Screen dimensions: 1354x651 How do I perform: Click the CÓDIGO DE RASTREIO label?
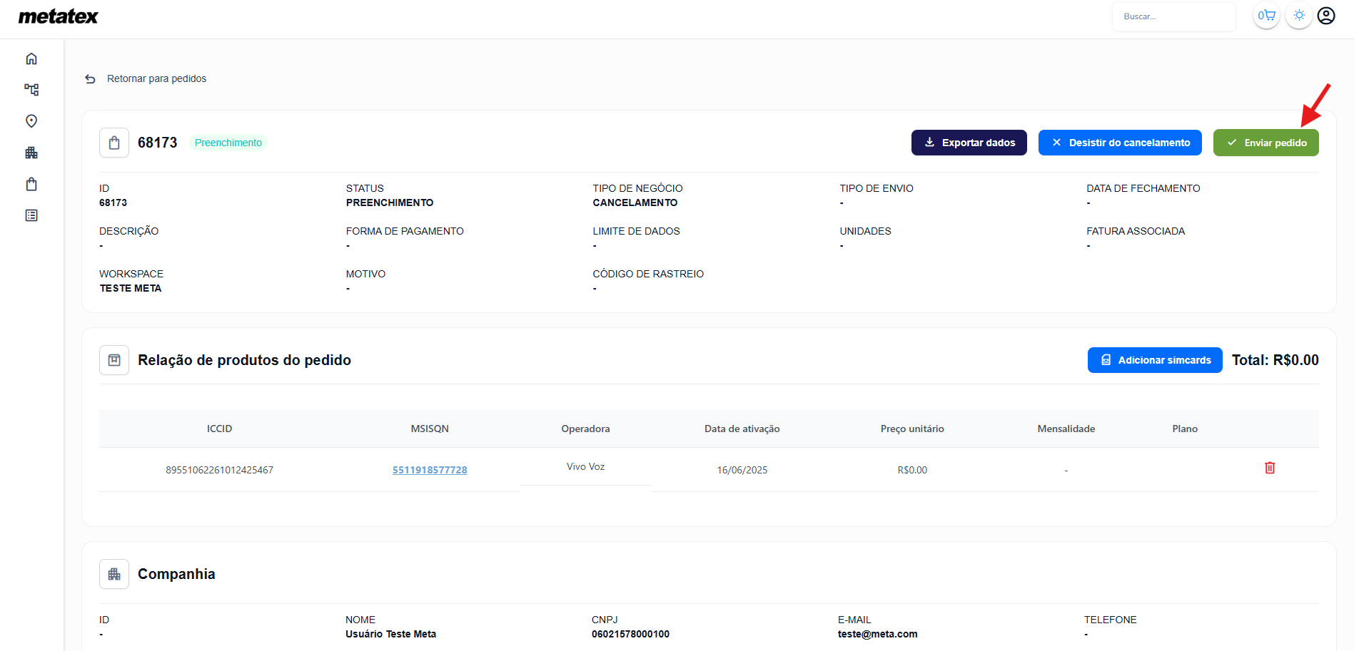648,274
